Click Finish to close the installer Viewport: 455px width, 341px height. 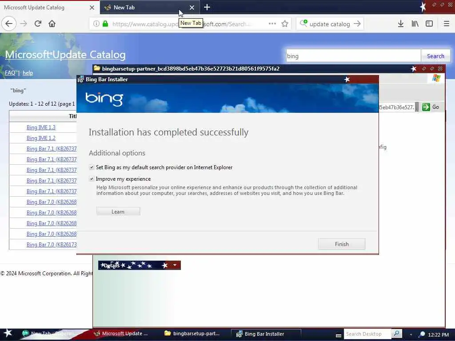point(342,244)
